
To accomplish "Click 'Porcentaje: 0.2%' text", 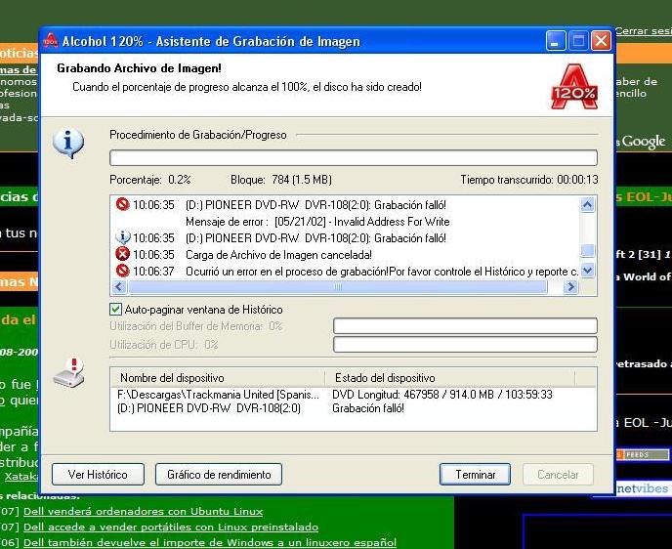I will 150,179.
